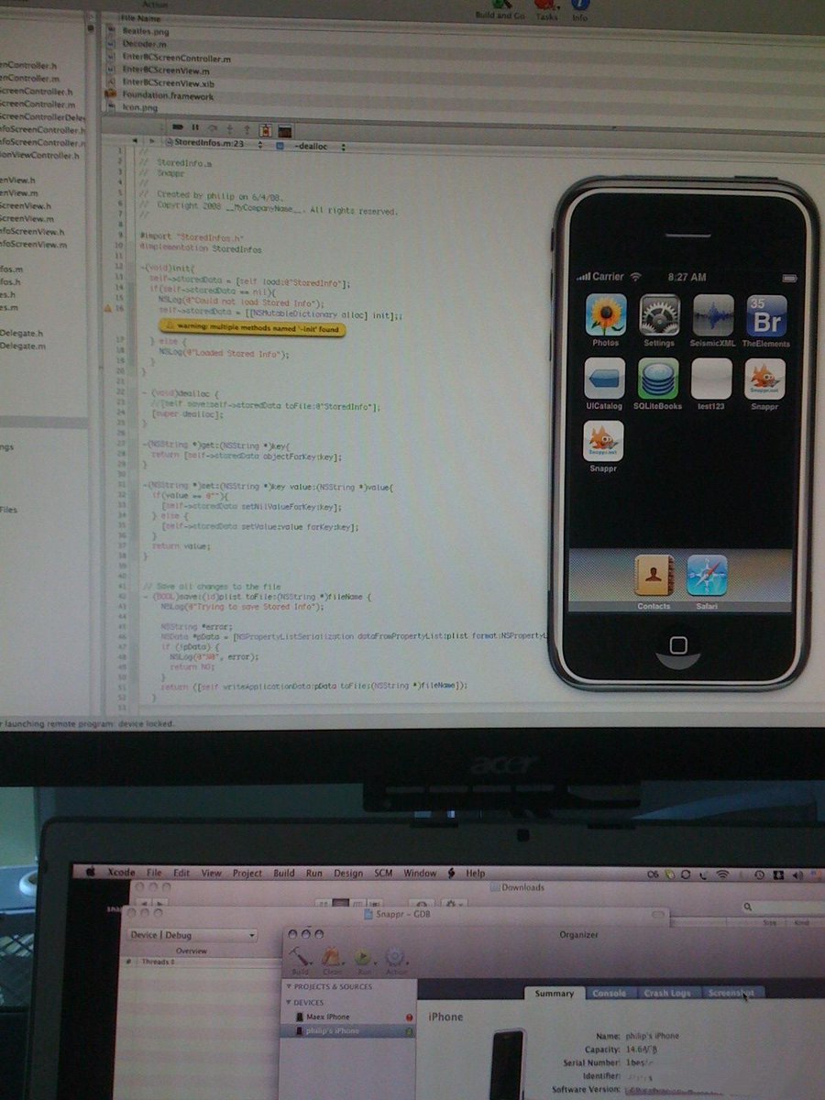Open the Help menu
The image size is (825, 1100).
click(x=475, y=874)
